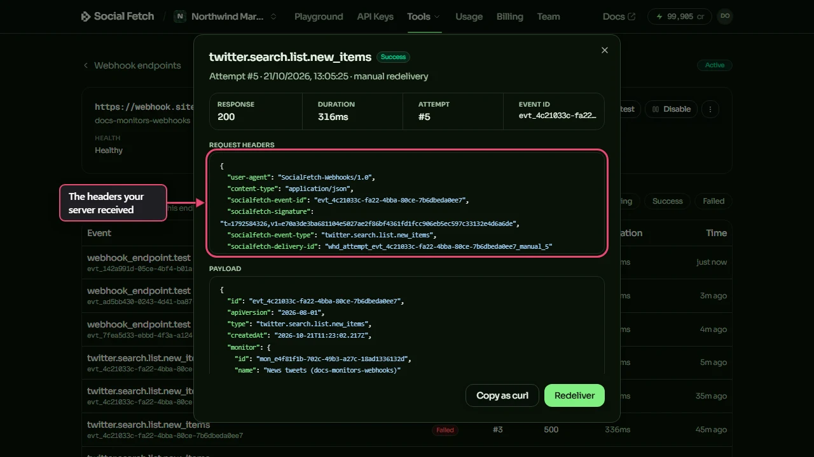Click the Failed badge in the deliveries table
The height and width of the screenshot is (457, 814).
pyautogui.click(x=445, y=430)
